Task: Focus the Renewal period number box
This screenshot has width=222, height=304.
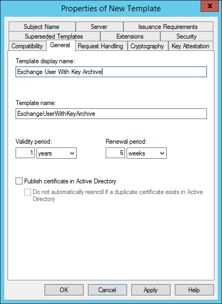Action: pos(115,153)
